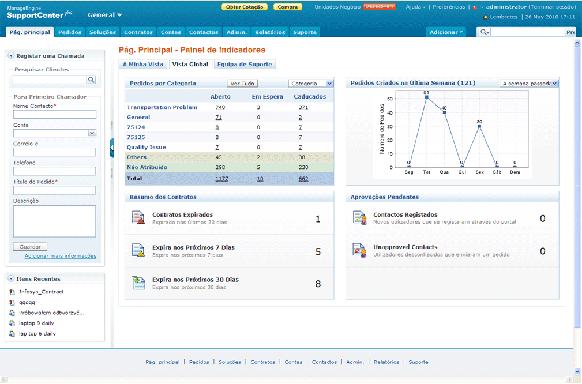The image size is (582, 384).
Task: Open the Categoria filter dropdown
Action: (329, 84)
